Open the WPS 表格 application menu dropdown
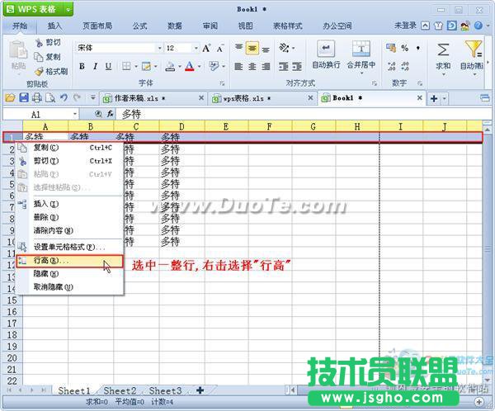 click(x=68, y=9)
